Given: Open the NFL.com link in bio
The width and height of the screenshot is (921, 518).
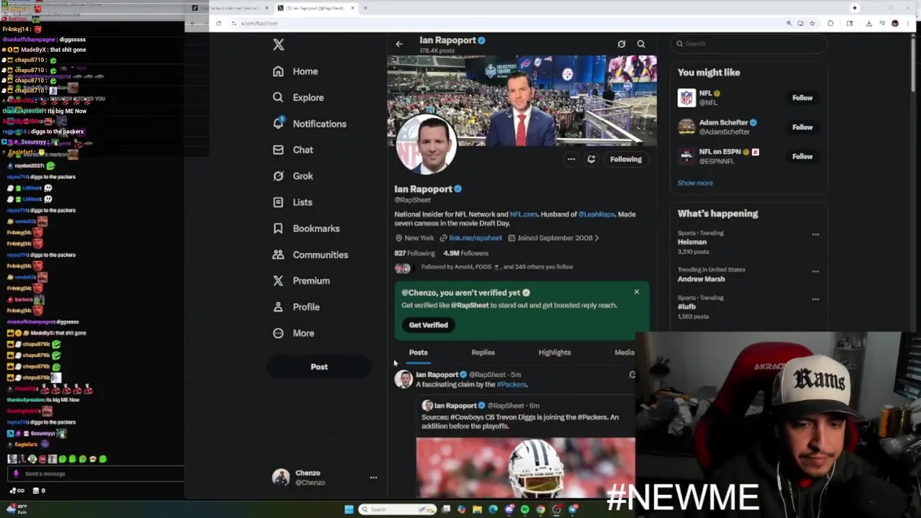Looking at the screenshot, I should tap(523, 214).
